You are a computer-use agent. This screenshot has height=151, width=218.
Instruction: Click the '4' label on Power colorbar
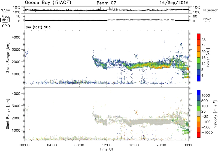pyautogui.click(x=202, y=75)
